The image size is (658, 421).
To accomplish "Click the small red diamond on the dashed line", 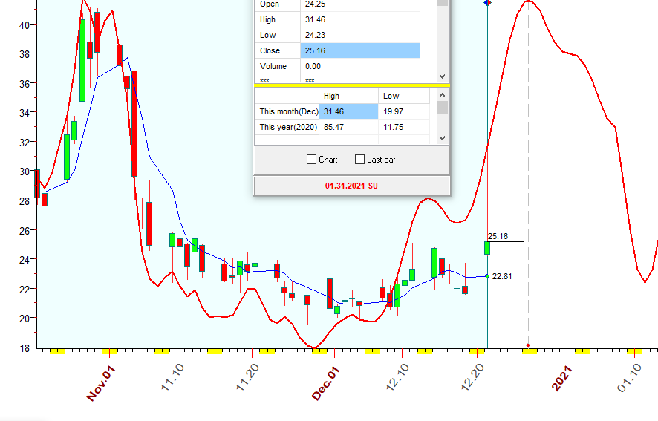I will point(528,345).
